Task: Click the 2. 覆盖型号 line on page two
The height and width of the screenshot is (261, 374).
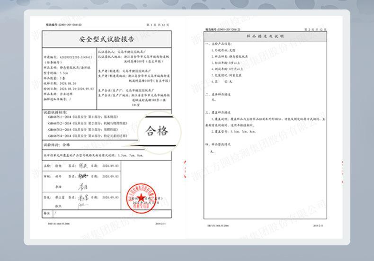Action: coord(233,132)
